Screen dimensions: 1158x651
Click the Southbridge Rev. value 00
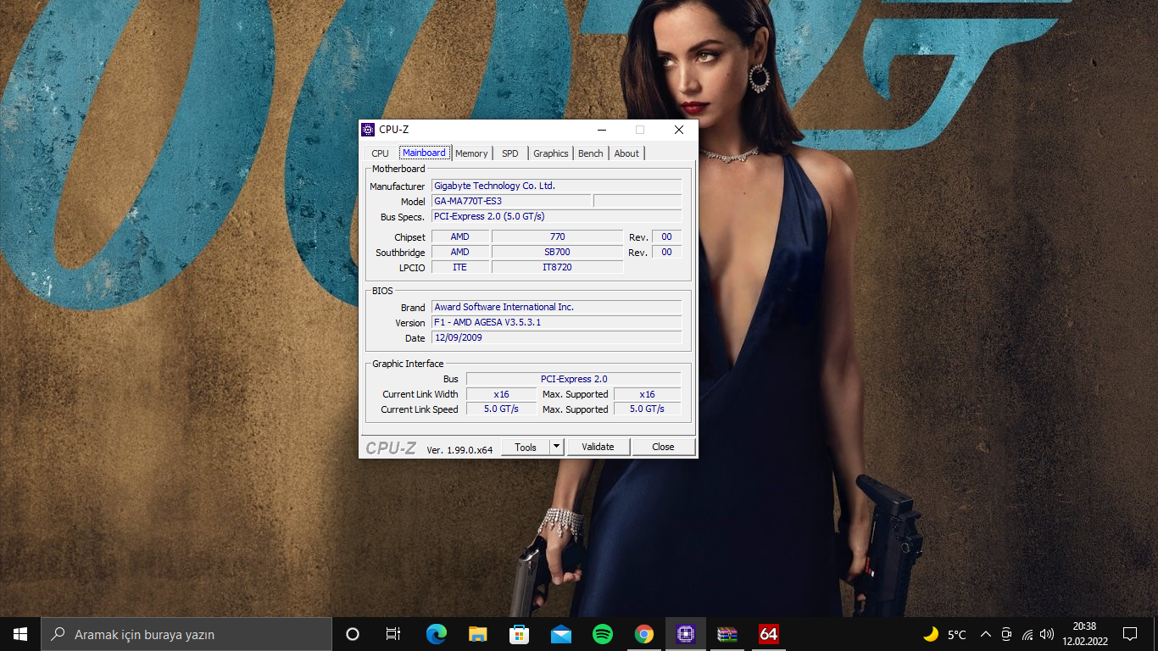(x=666, y=252)
